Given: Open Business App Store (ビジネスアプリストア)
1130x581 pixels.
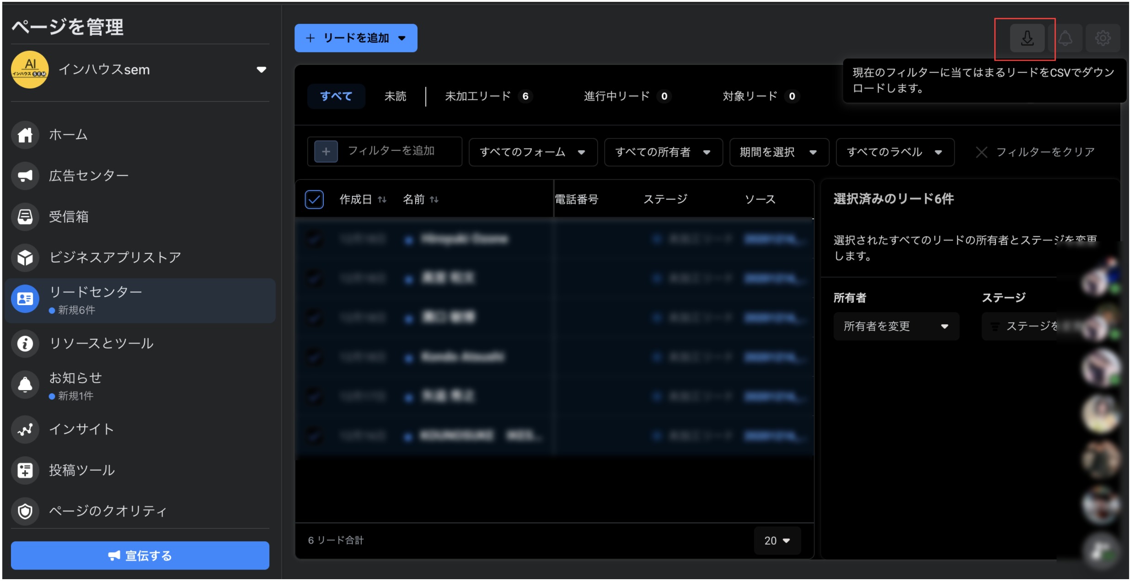Looking at the screenshot, I should [114, 257].
